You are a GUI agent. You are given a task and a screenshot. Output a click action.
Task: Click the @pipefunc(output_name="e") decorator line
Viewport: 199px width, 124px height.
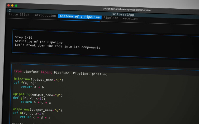pyautogui.click(x=37, y=110)
